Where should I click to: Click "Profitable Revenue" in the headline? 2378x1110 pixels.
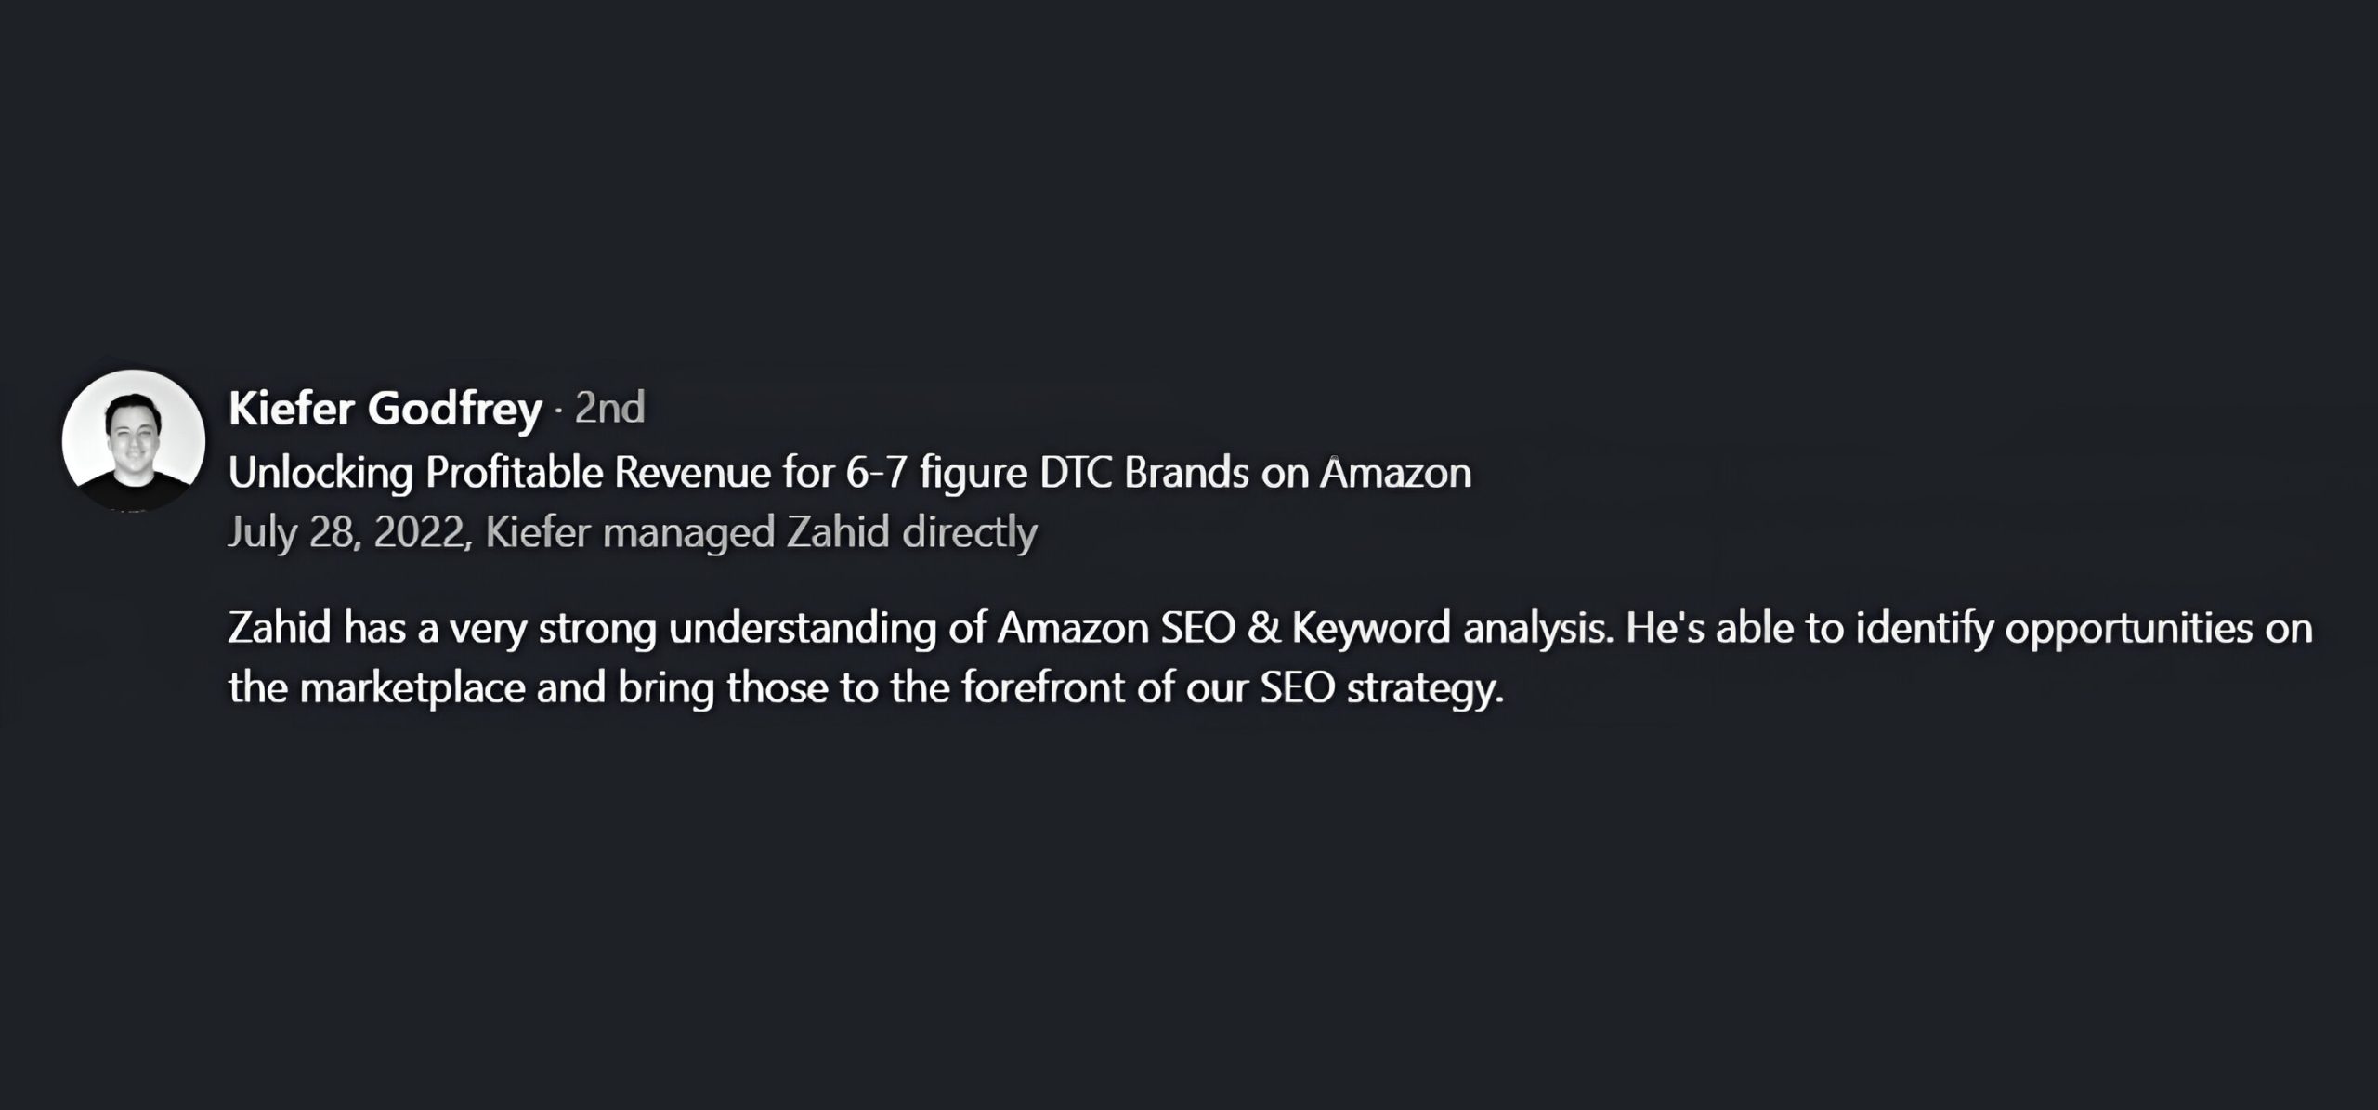[x=597, y=473]
